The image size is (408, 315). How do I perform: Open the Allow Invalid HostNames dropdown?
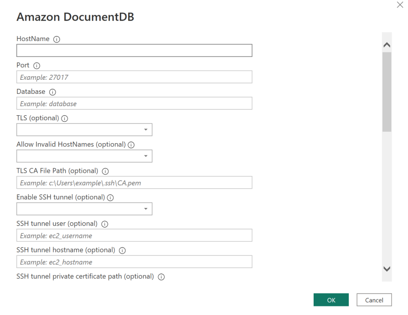(x=147, y=156)
